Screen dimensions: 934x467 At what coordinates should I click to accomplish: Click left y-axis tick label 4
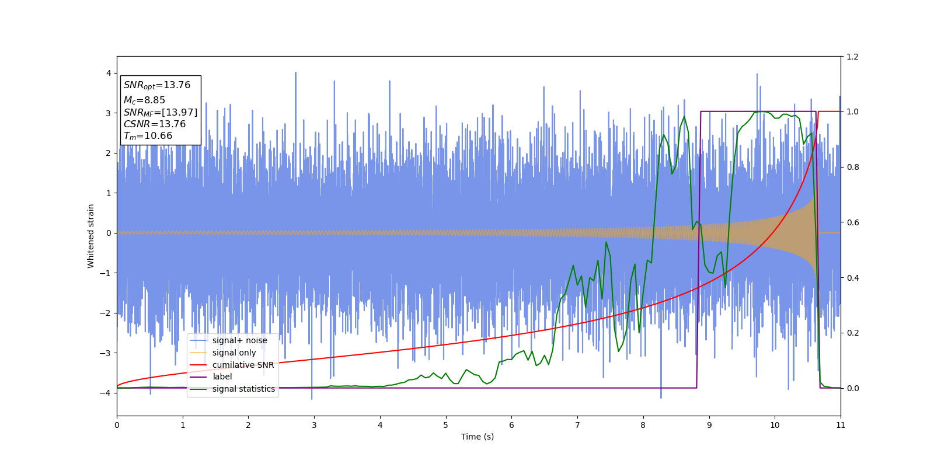point(109,73)
